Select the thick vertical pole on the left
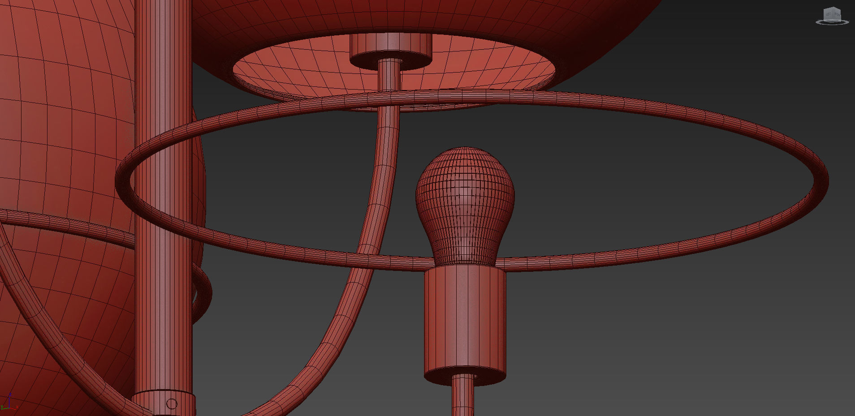Image resolution: width=855 pixels, height=416 pixels. point(164,197)
